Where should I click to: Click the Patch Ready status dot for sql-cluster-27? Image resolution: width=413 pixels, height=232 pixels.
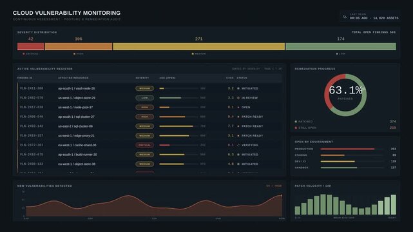(x=238, y=117)
